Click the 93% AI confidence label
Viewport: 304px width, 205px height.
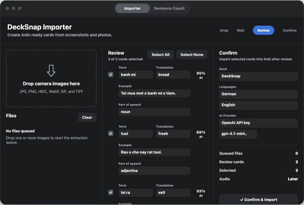201,193
